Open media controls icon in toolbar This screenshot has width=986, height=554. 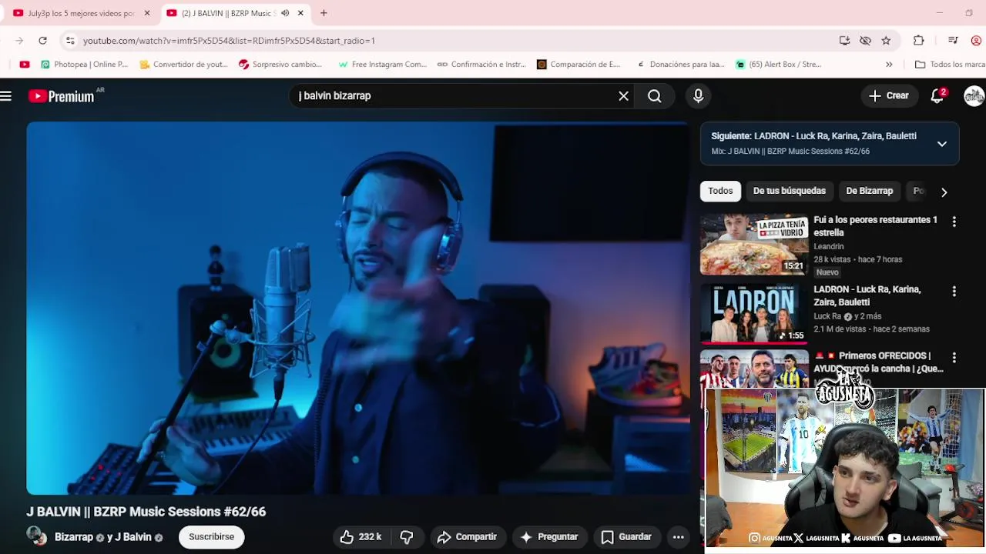tap(953, 41)
